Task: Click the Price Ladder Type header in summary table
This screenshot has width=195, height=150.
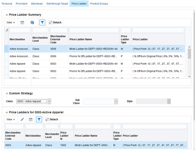Action: tap(125, 39)
